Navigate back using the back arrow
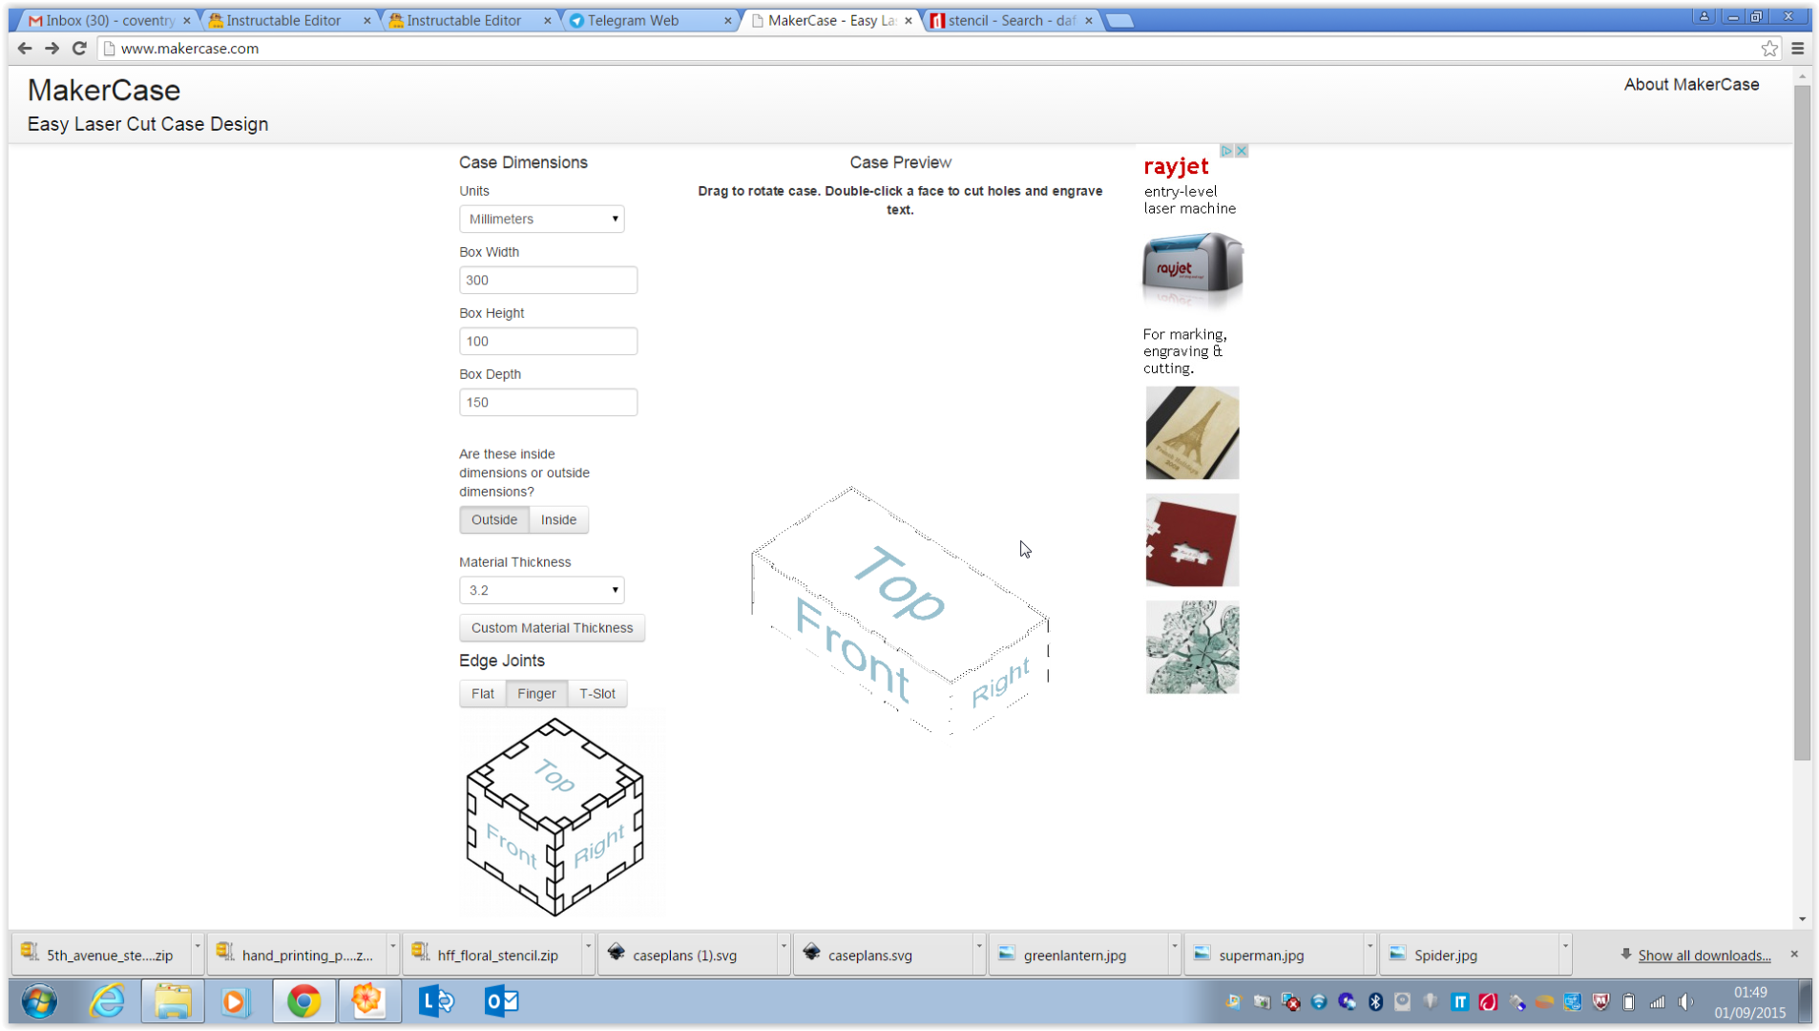 click(x=24, y=49)
